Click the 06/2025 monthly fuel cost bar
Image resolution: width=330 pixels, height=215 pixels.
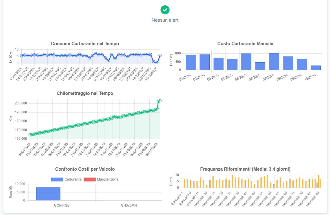pos(260,66)
